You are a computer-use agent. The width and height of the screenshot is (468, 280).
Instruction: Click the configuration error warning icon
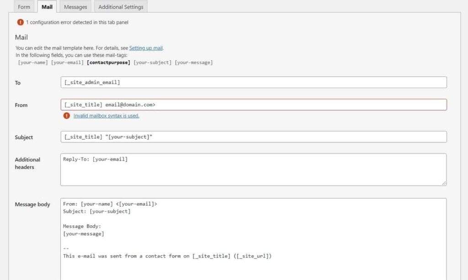tap(21, 22)
